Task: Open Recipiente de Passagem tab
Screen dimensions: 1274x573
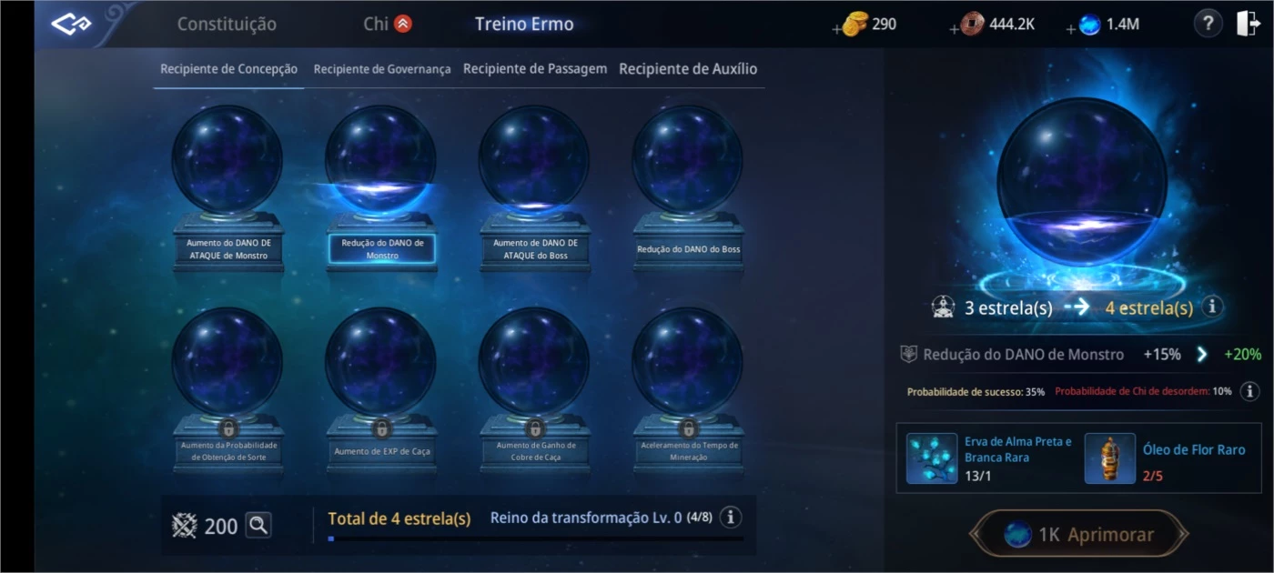Action: [x=535, y=68]
